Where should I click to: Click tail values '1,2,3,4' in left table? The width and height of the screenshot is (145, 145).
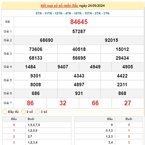click(33, 142)
